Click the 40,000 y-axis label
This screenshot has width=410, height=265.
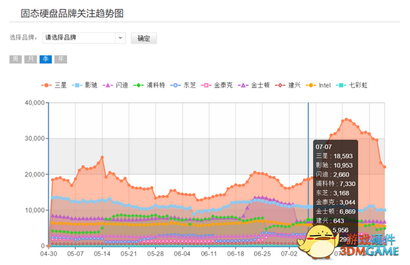(x=35, y=103)
